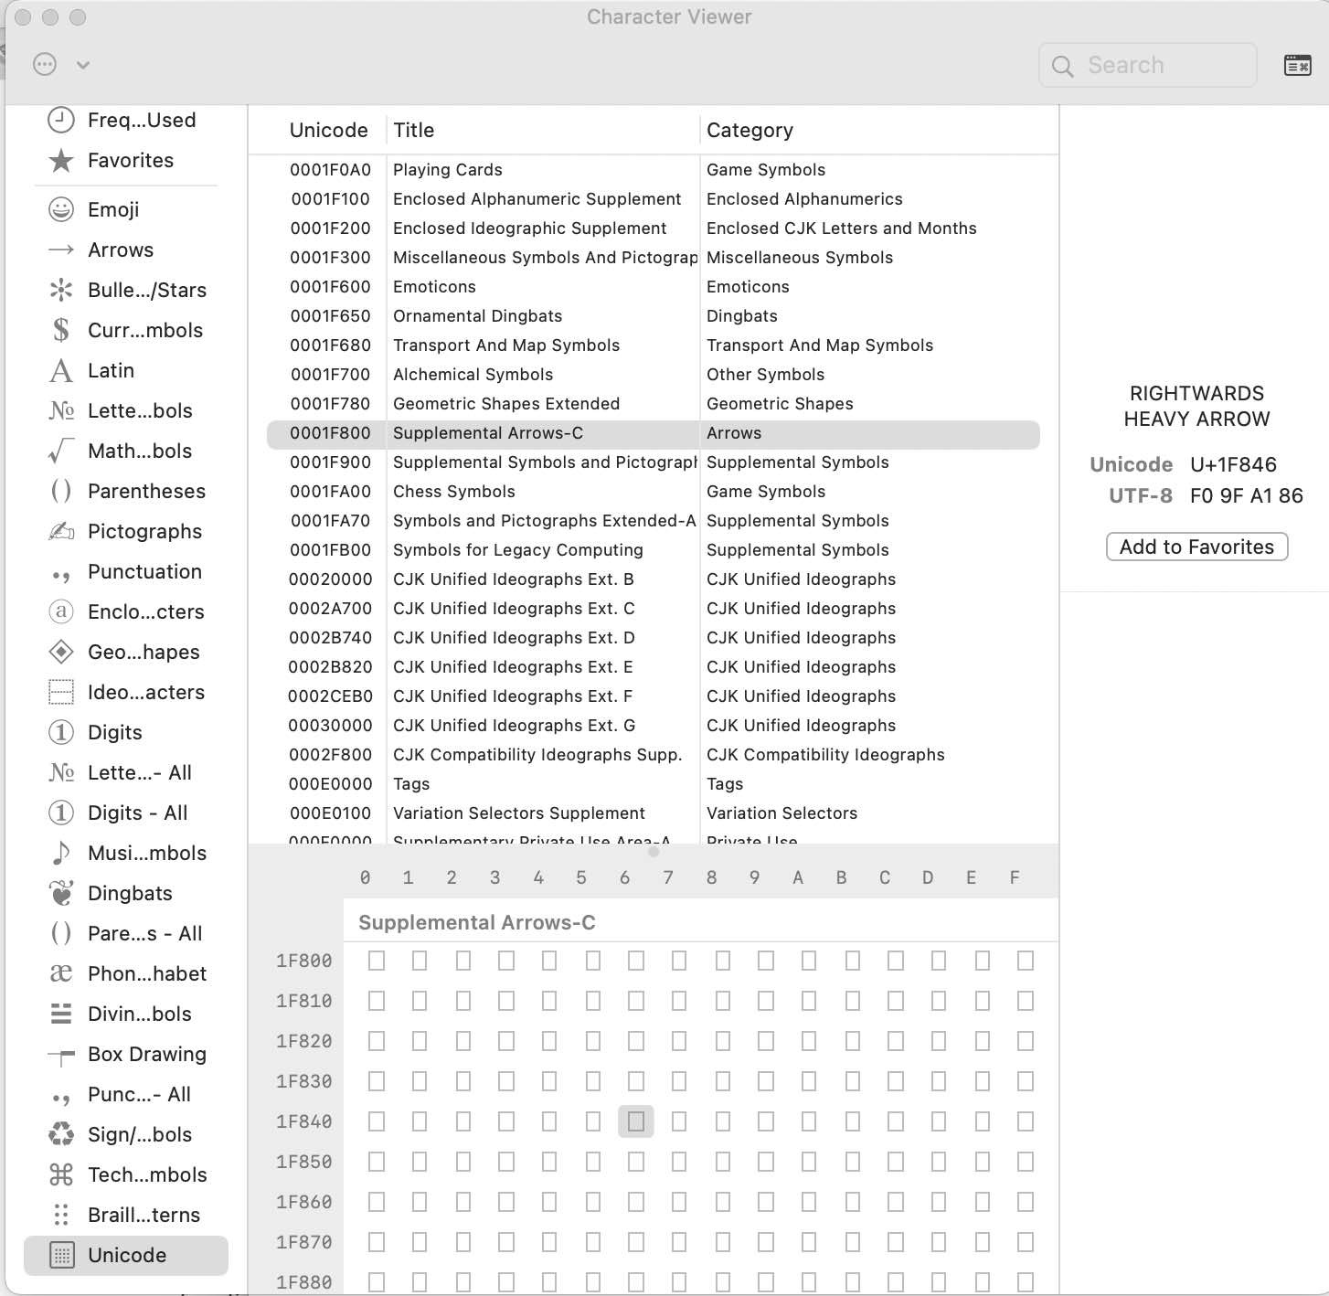Collapse Character Viewer using top-right toggle icon
The width and height of the screenshot is (1329, 1296).
pos(1297,65)
